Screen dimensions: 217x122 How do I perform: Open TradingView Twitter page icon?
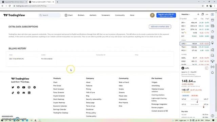point(13,87)
